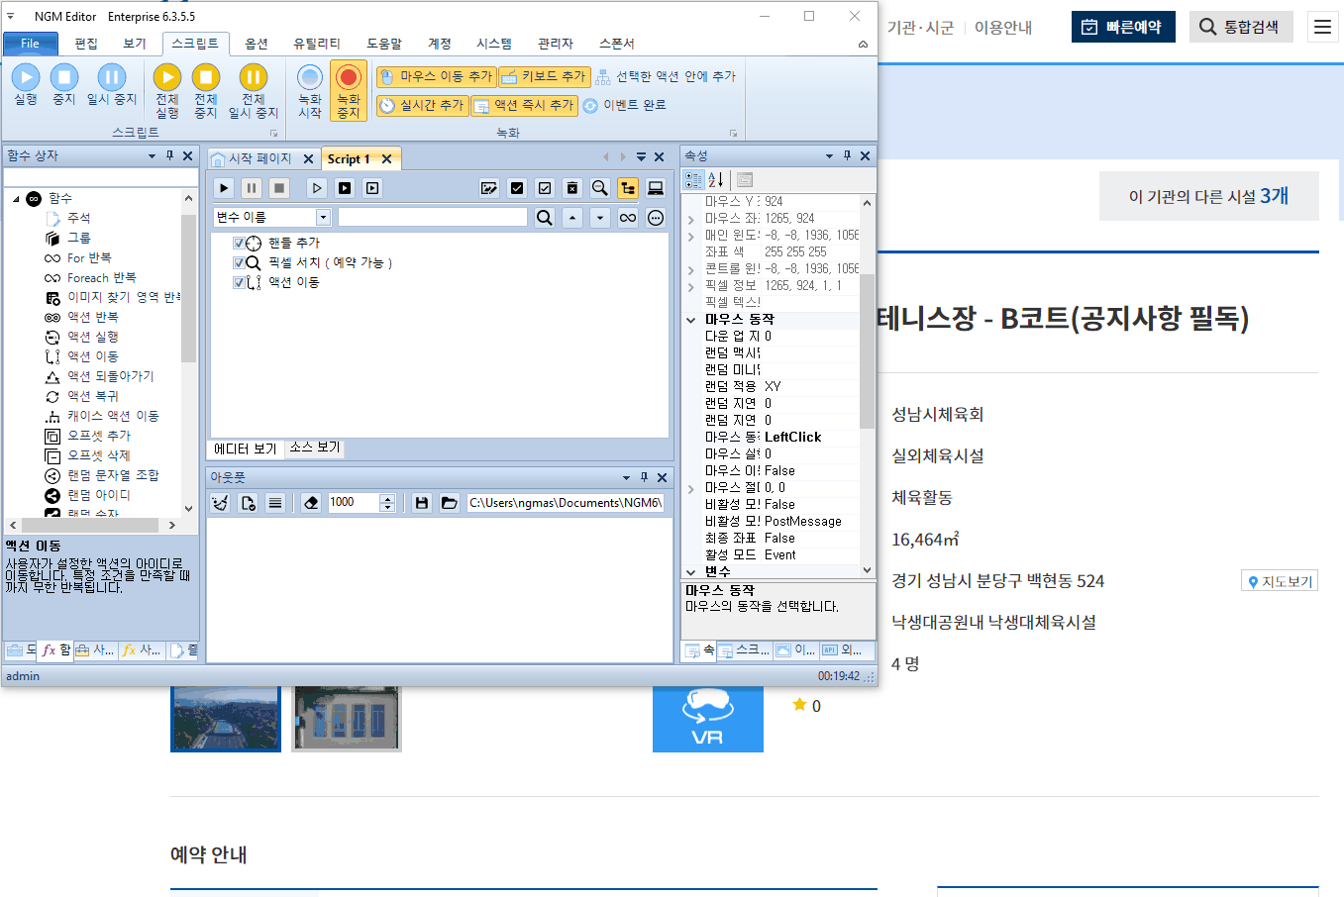
Task: Click the VR thumbnail on the web page
Action: [708, 719]
